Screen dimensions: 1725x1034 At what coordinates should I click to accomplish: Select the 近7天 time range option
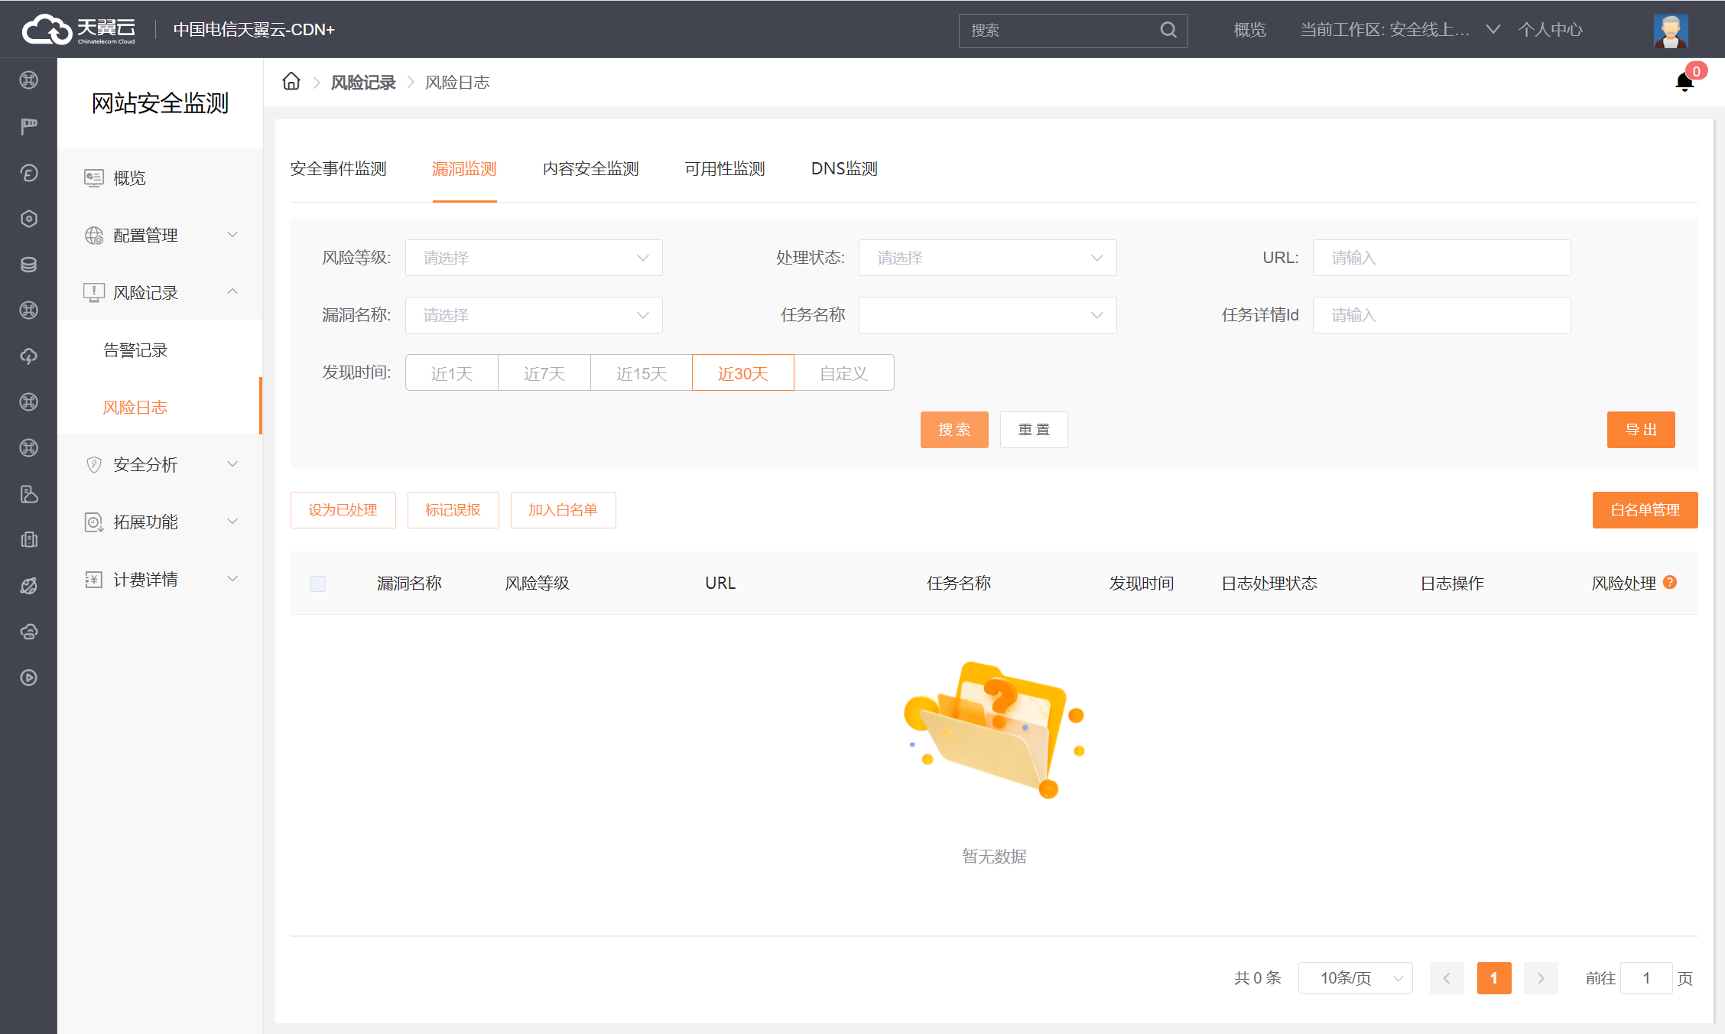[x=544, y=373]
